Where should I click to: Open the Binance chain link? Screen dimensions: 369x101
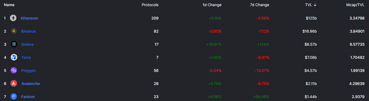point(29,31)
